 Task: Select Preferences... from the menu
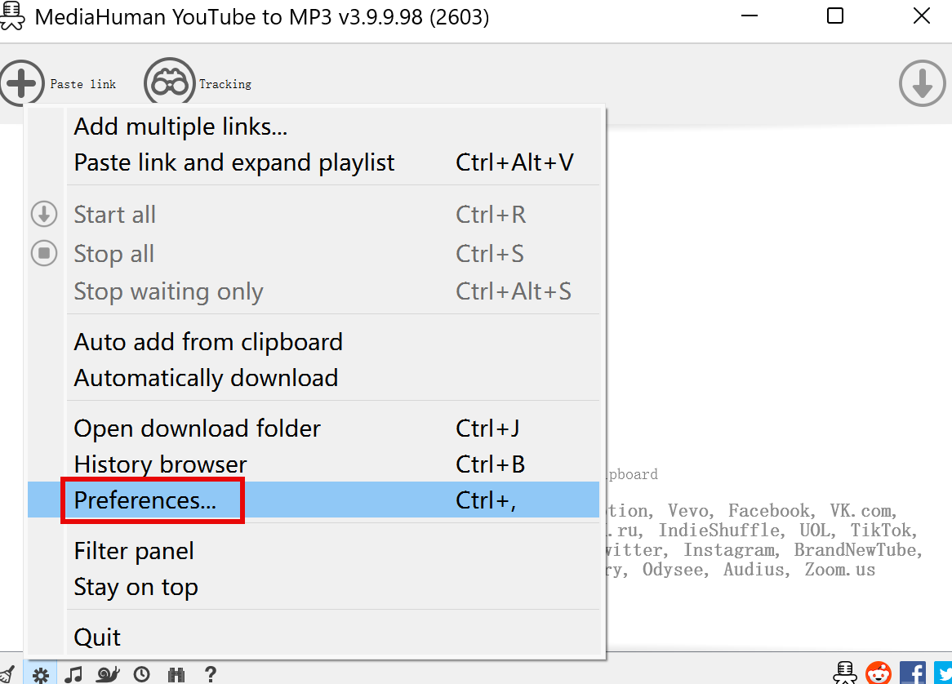point(145,500)
